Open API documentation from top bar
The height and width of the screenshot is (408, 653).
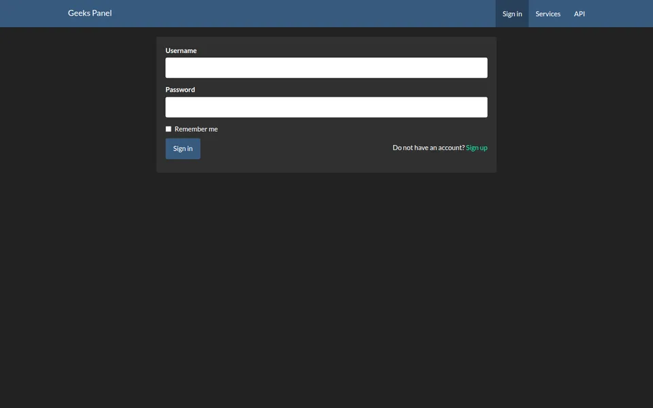580,14
